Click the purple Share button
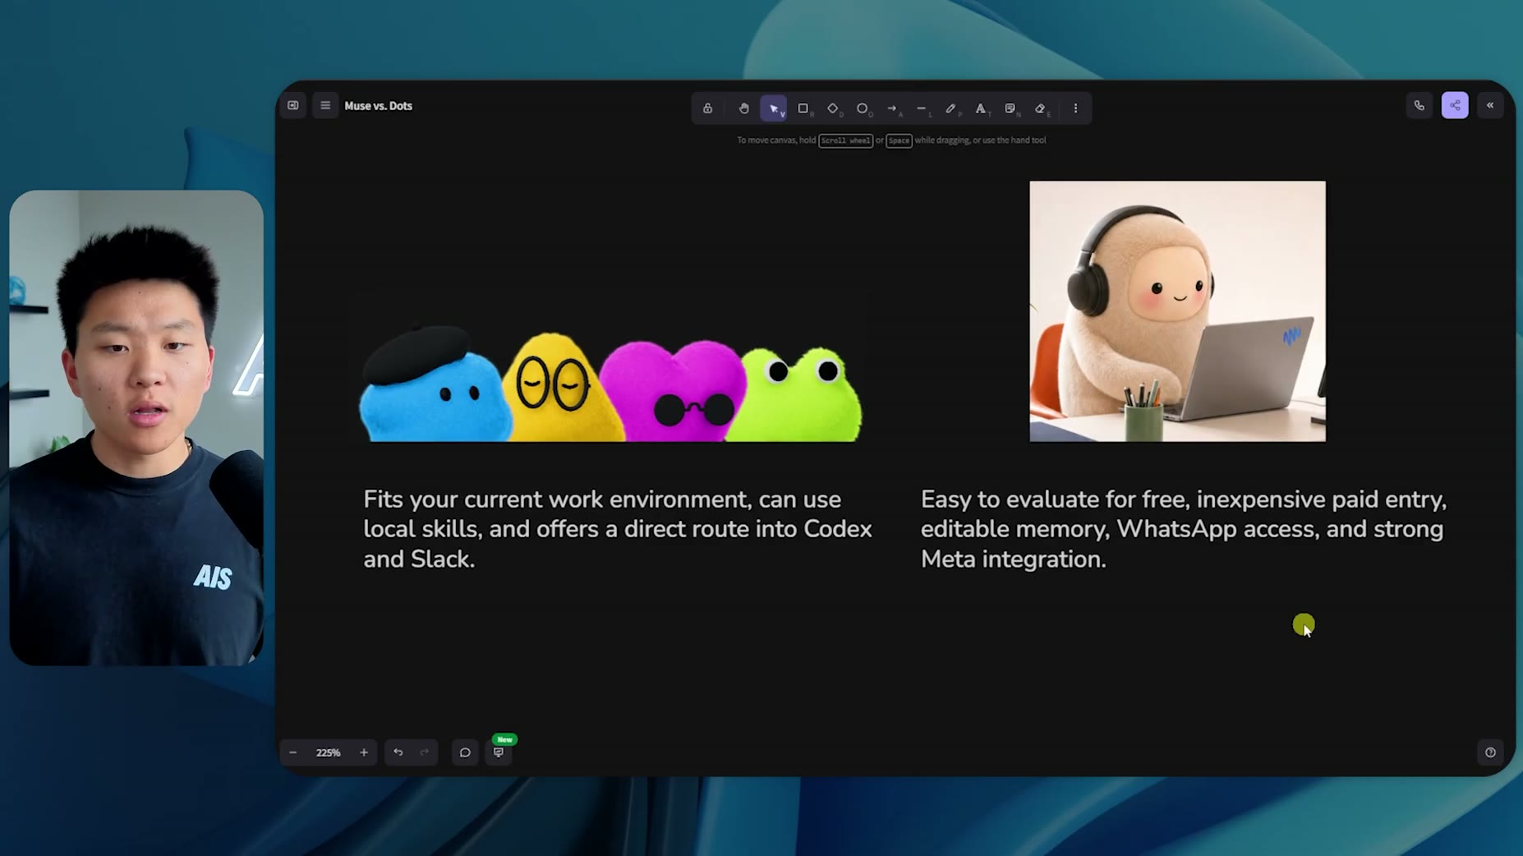 point(1454,105)
